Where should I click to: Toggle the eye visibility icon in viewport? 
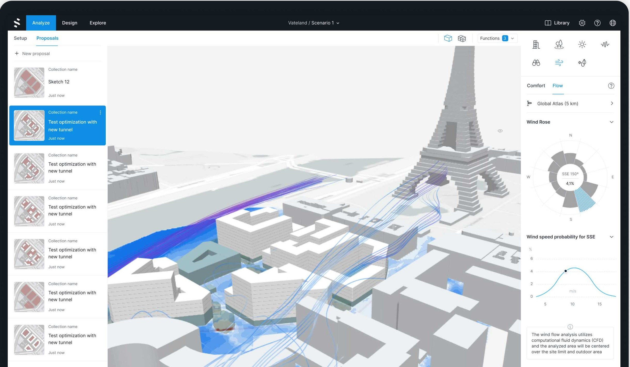[x=500, y=131]
